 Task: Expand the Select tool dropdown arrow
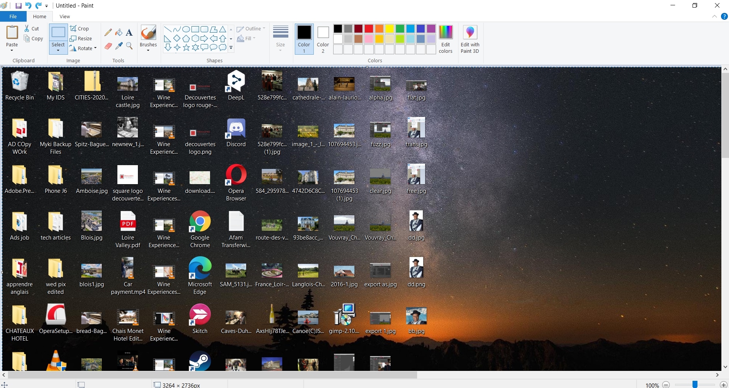coord(58,50)
